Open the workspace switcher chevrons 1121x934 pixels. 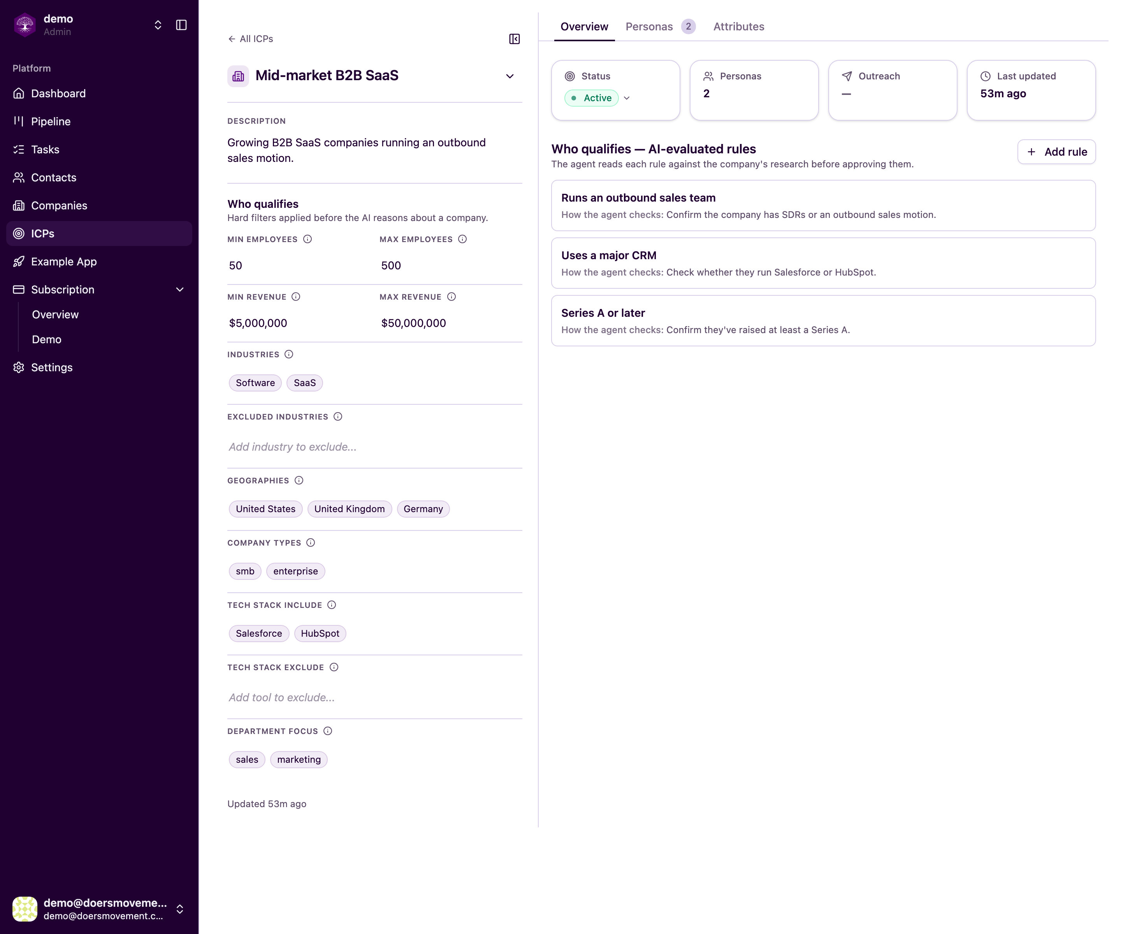click(x=158, y=25)
